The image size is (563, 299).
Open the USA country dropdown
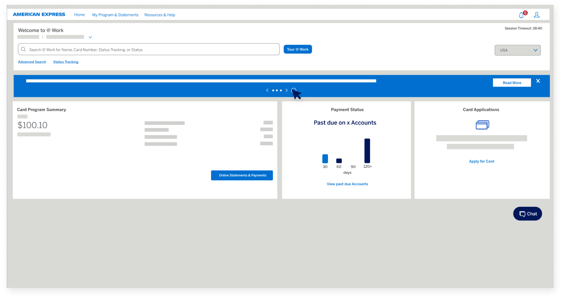[x=517, y=50]
